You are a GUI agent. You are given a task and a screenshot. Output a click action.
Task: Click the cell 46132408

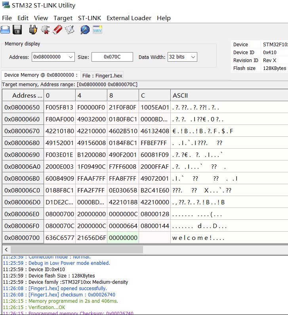(154, 131)
